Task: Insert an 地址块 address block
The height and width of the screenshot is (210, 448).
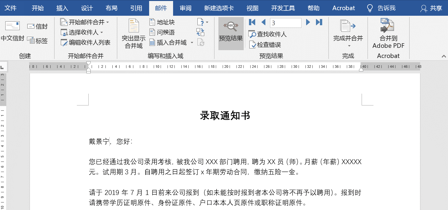Action: (162, 22)
